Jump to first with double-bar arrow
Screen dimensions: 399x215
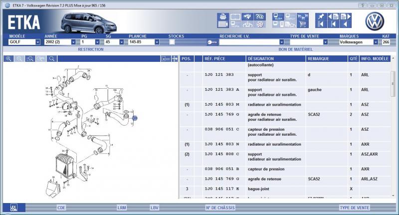click(x=321, y=24)
